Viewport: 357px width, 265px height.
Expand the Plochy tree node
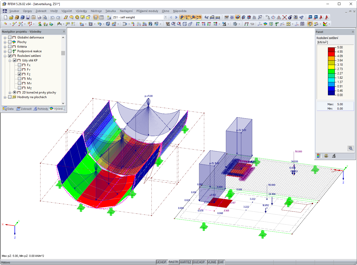click(x=5, y=42)
